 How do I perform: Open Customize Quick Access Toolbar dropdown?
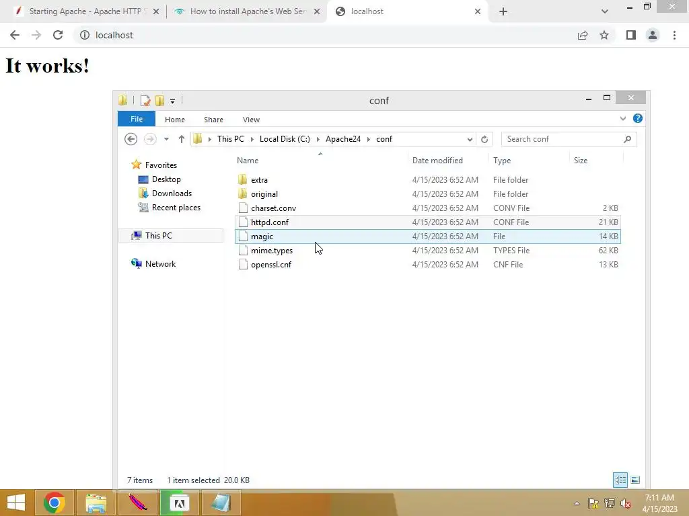coord(173,101)
